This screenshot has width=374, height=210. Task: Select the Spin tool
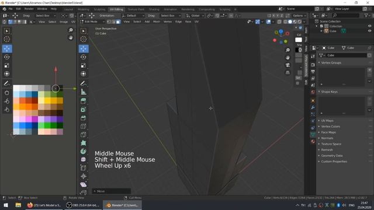click(84, 151)
